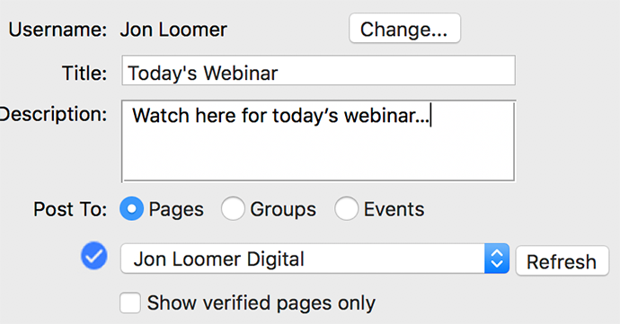This screenshot has width=620, height=324.
Task: Refresh the list of pages
Action: tap(562, 261)
